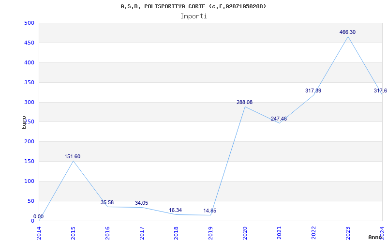Click the 500 y-axis tick label

tap(29, 23)
